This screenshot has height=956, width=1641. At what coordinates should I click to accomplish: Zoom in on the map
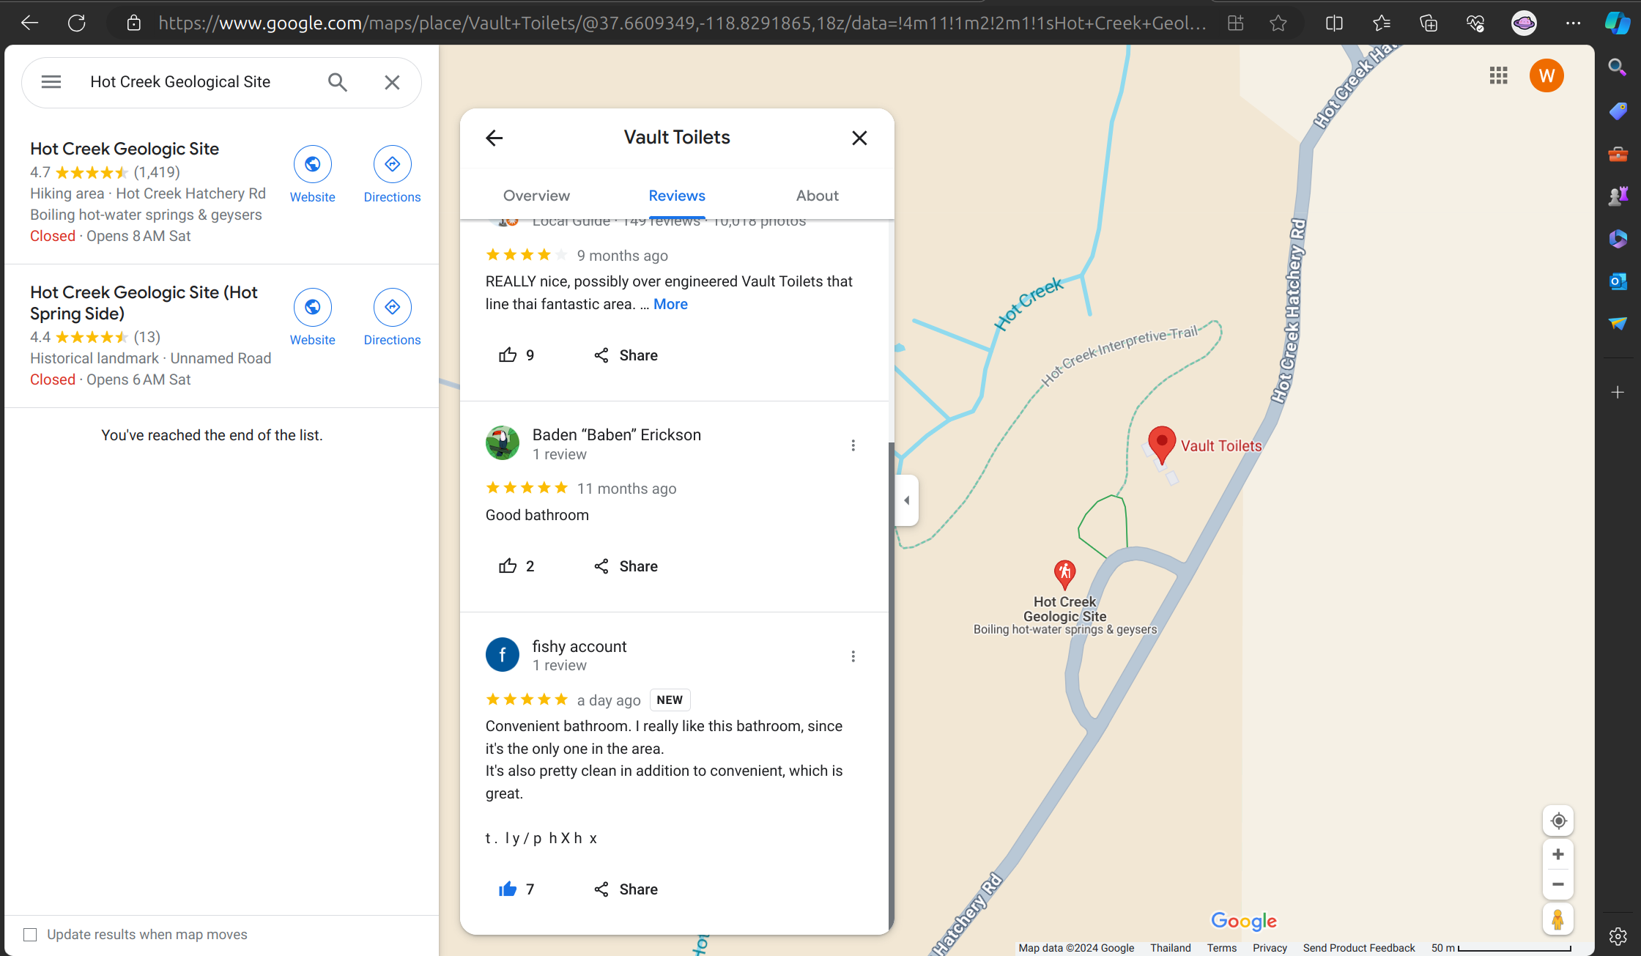point(1558,854)
